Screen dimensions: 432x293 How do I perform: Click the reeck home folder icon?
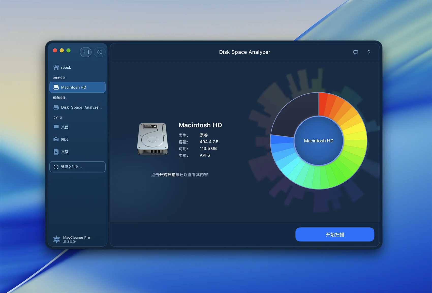pos(56,67)
